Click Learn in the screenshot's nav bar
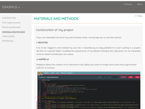The height and width of the screenshot is (109, 145). coord(57,73)
